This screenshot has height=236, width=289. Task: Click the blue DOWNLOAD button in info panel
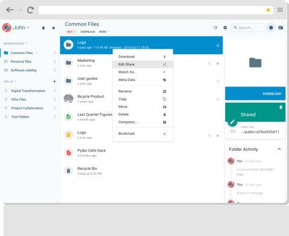coord(255,94)
